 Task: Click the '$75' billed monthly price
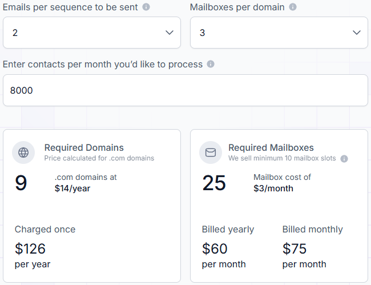295,248
